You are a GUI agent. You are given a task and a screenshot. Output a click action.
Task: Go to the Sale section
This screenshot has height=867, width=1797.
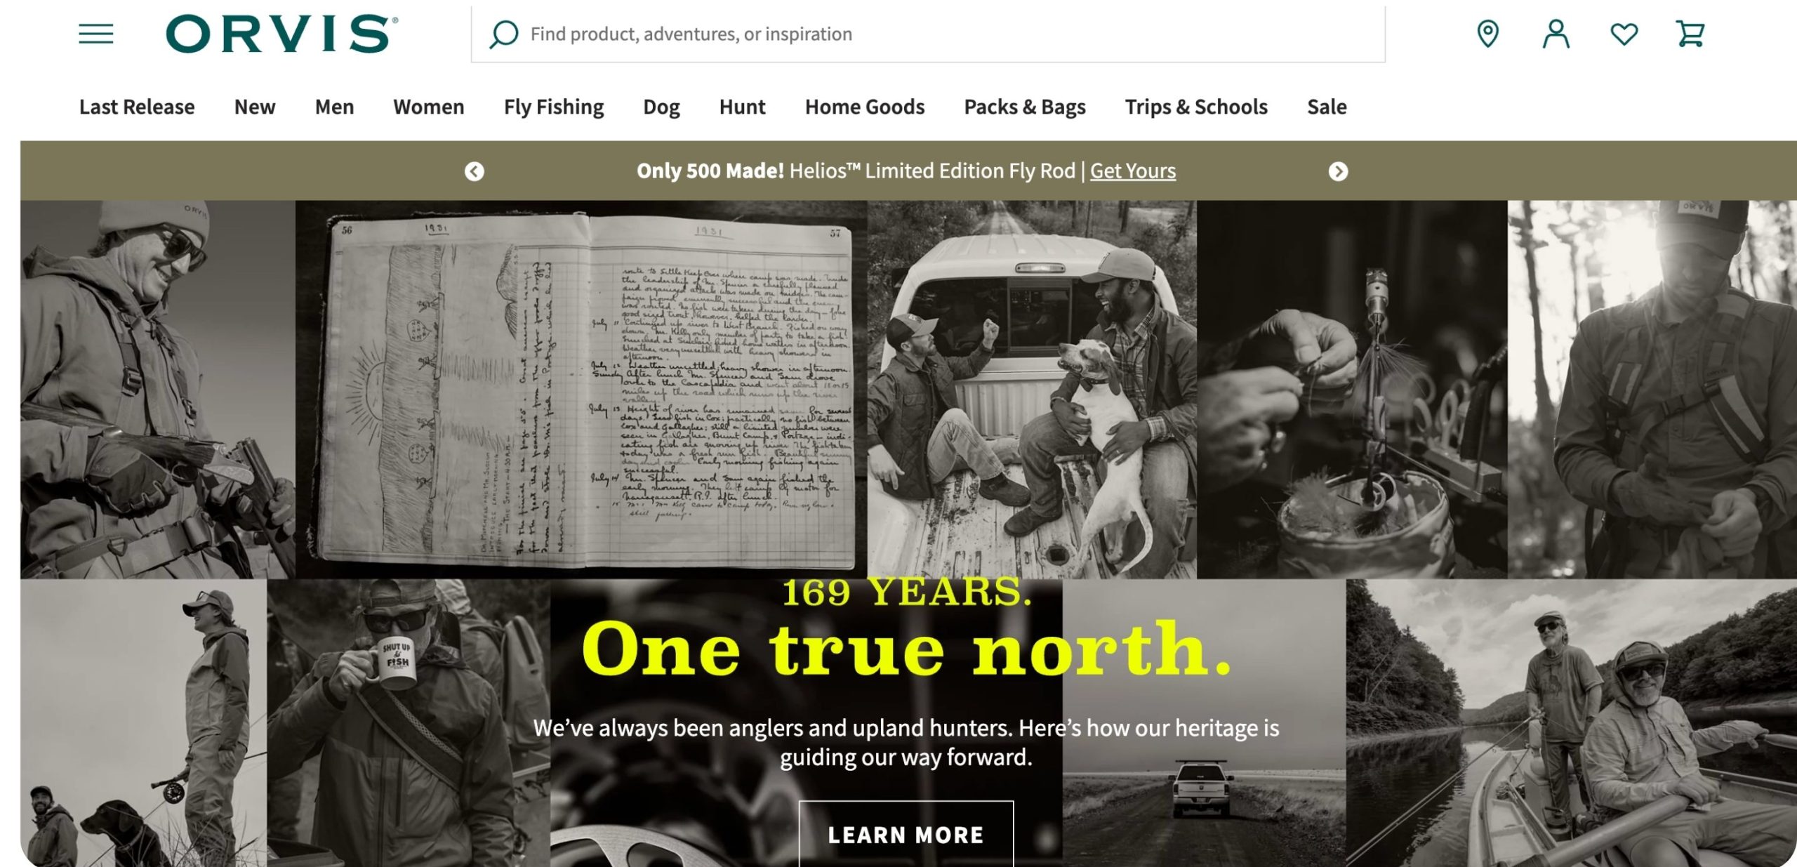click(1327, 107)
